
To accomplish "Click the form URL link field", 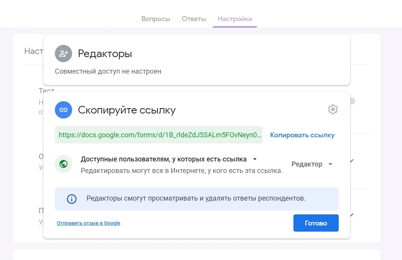I will tap(158, 135).
